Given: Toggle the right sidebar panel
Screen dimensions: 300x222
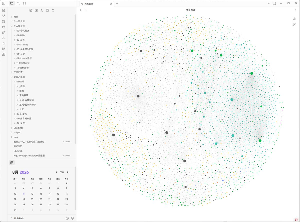Looking at the screenshot, I should (x=274, y=3).
